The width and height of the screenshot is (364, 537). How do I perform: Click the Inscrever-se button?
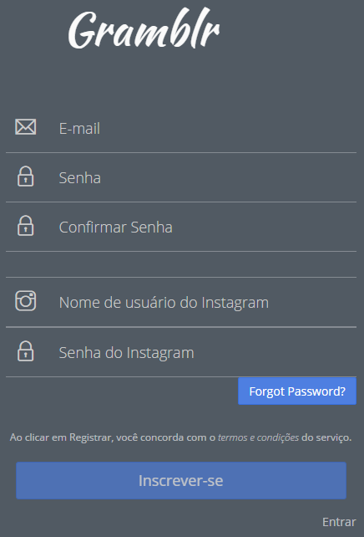click(181, 480)
